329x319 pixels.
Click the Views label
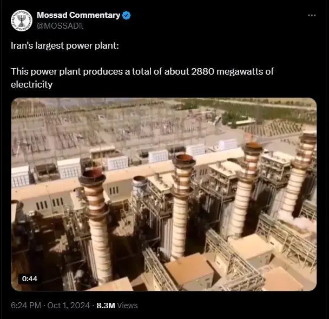click(x=127, y=305)
